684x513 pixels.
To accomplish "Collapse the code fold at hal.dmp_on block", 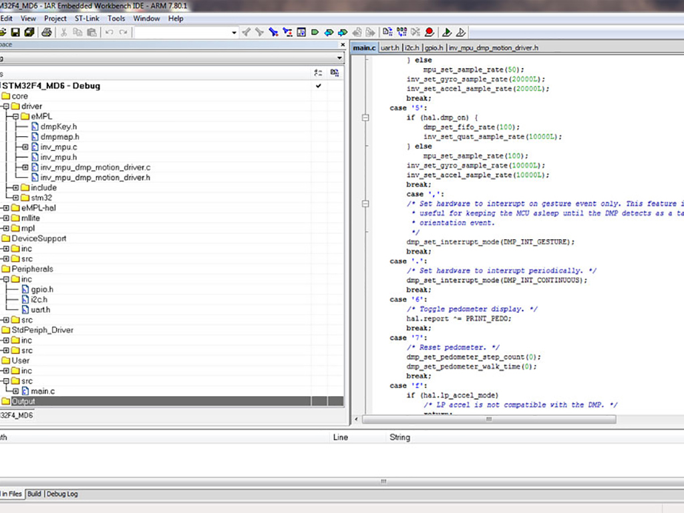I will point(365,117).
